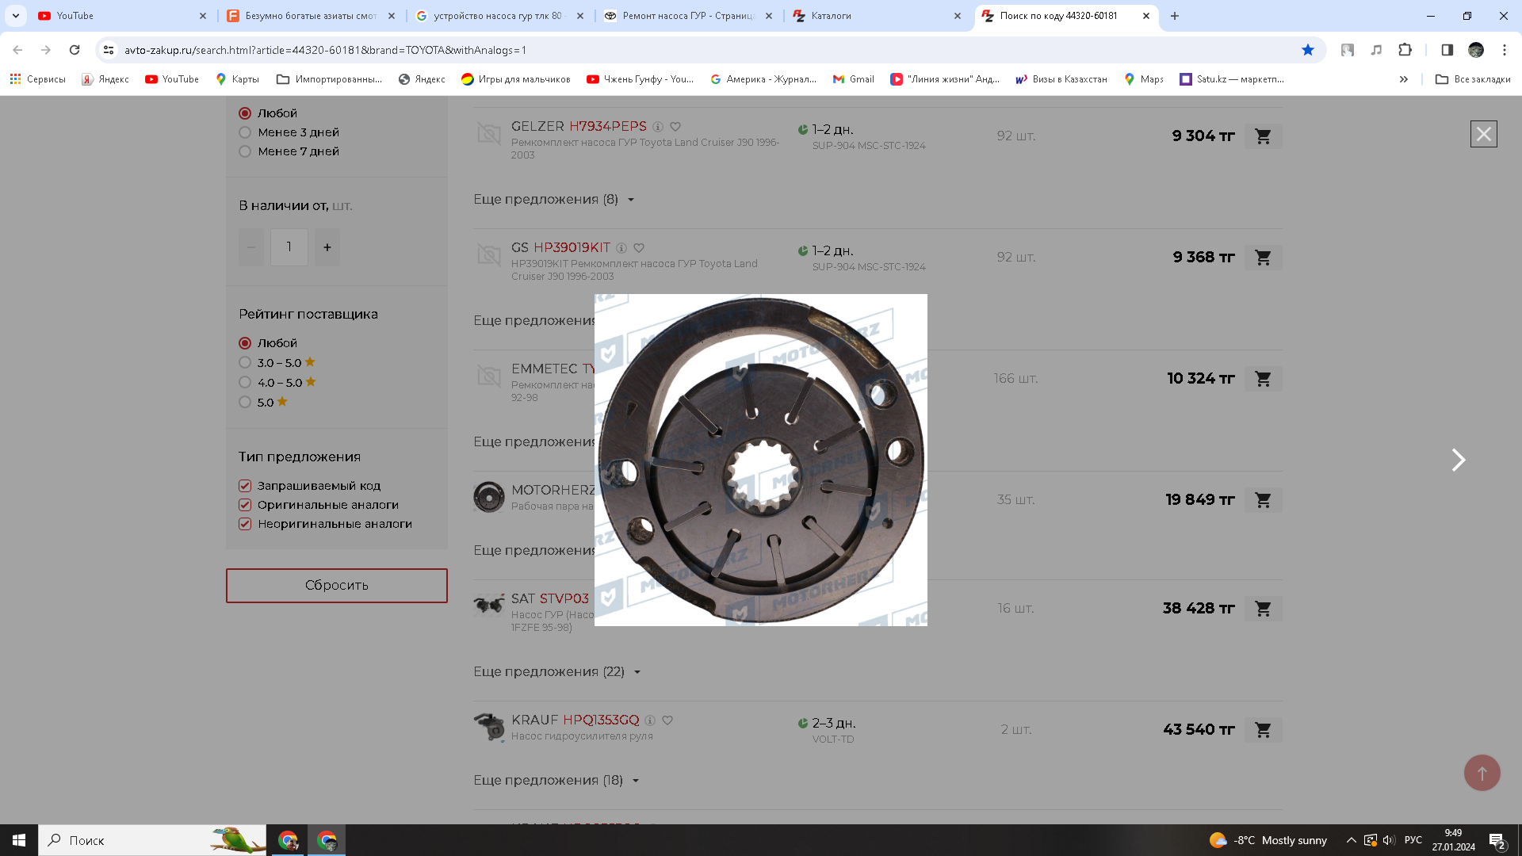Add EMMETEC item 10 324 тг to cart

point(1263,379)
